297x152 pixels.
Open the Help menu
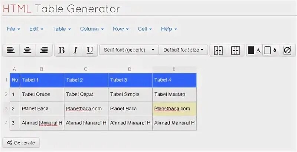[x=169, y=29]
